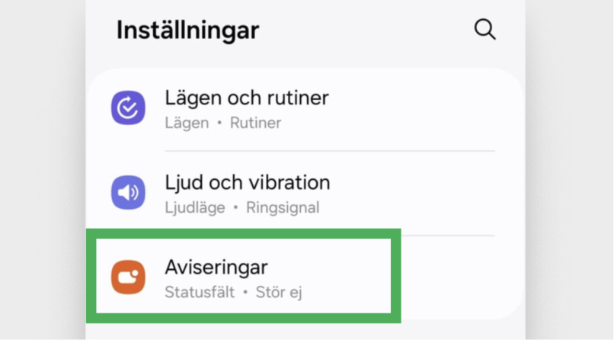This screenshot has height=340, width=614.
Task: Open the Lägen och rutiner settings entry
Action: pos(305,109)
